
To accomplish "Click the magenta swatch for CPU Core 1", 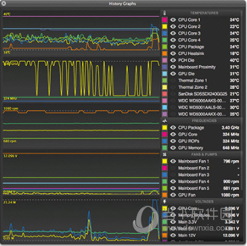I will pyautogui.click(x=165, y=20).
